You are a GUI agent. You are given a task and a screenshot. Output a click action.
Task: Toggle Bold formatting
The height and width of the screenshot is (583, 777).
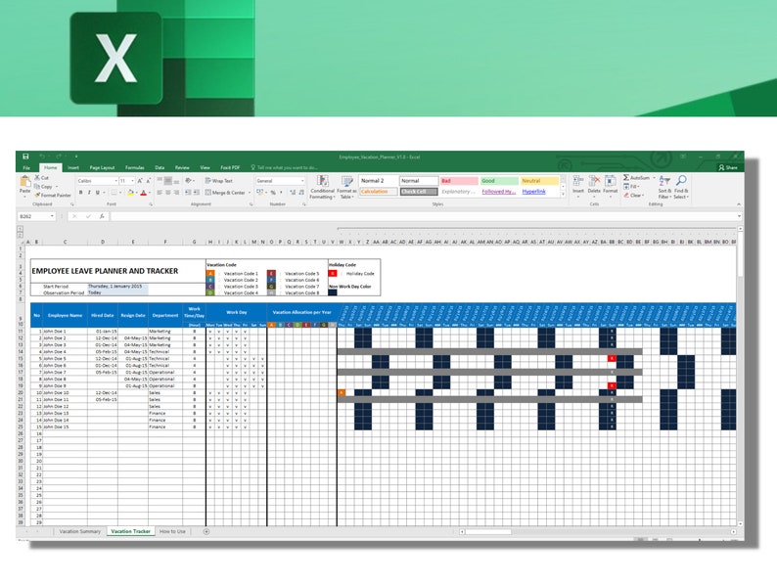(x=81, y=192)
